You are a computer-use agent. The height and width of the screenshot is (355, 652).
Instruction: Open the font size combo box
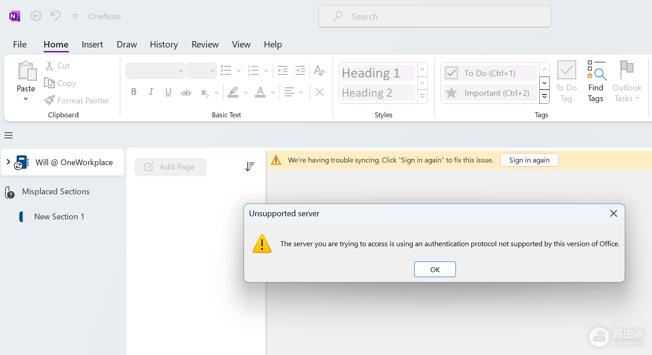point(201,71)
